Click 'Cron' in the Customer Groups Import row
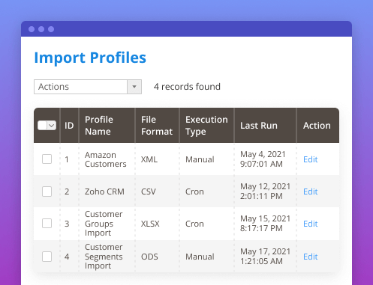Viewport: 373px width, 285px height. point(194,224)
